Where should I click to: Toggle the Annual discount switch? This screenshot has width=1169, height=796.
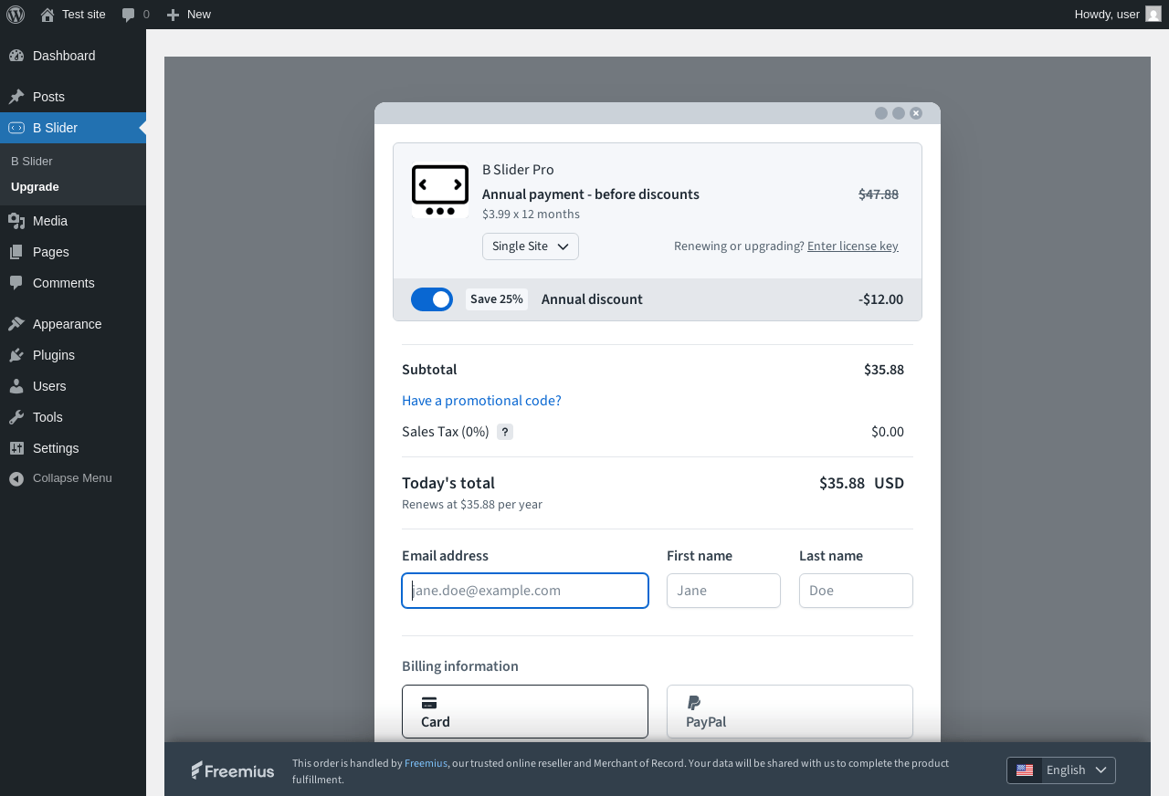click(x=432, y=299)
